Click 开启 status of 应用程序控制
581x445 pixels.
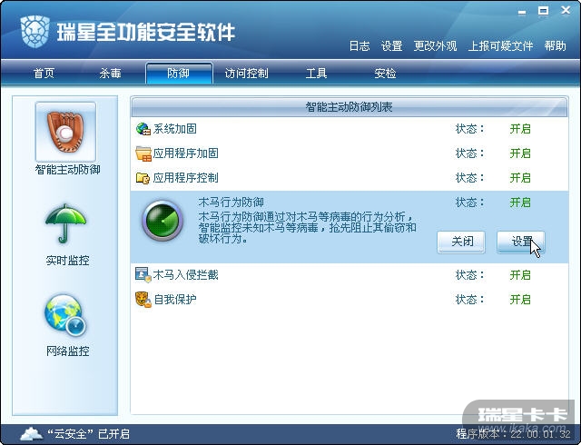coord(520,178)
